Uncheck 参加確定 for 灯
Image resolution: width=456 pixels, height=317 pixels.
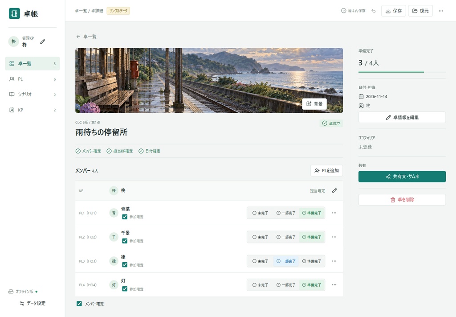[x=125, y=289]
